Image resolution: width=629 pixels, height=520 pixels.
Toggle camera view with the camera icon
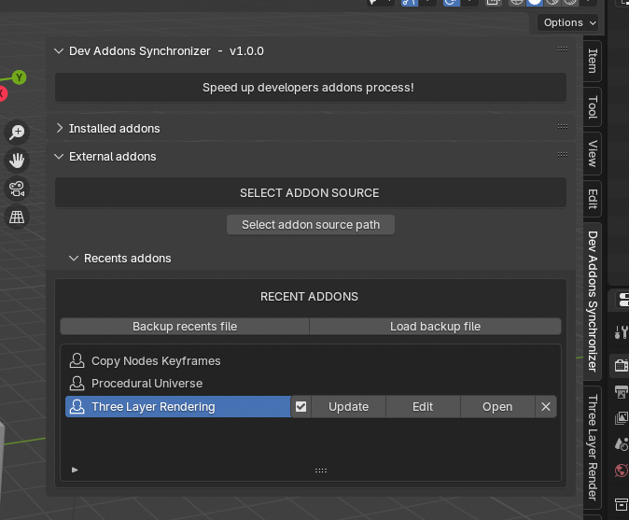pyautogui.click(x=17, y=189)
